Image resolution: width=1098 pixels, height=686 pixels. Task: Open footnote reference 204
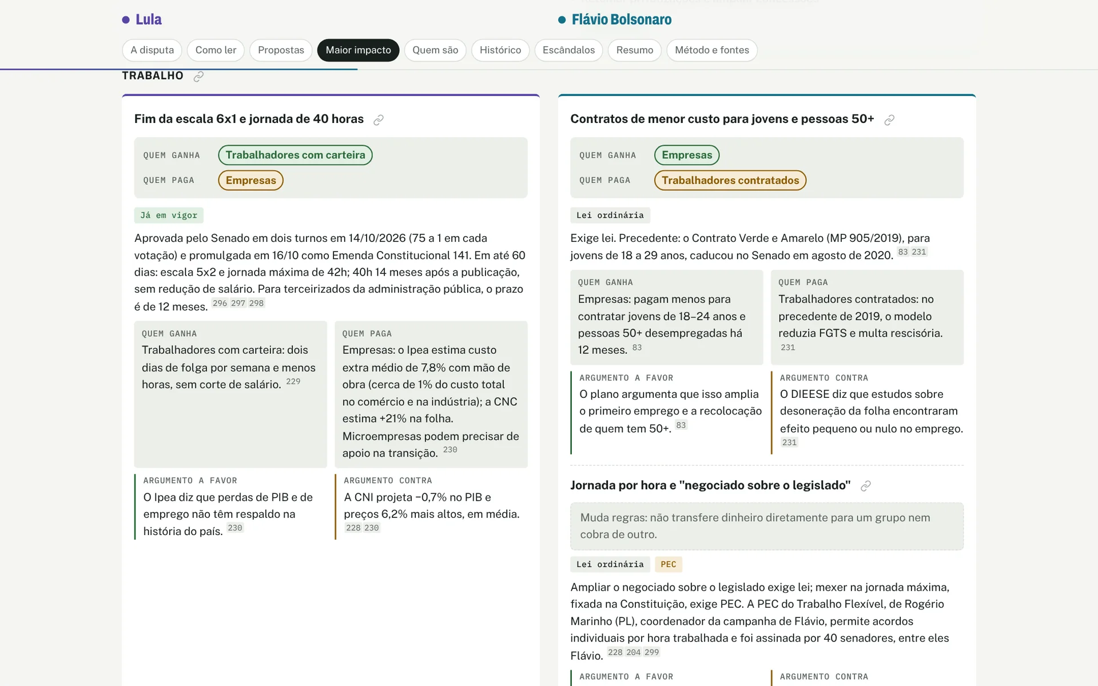[634, 652]
